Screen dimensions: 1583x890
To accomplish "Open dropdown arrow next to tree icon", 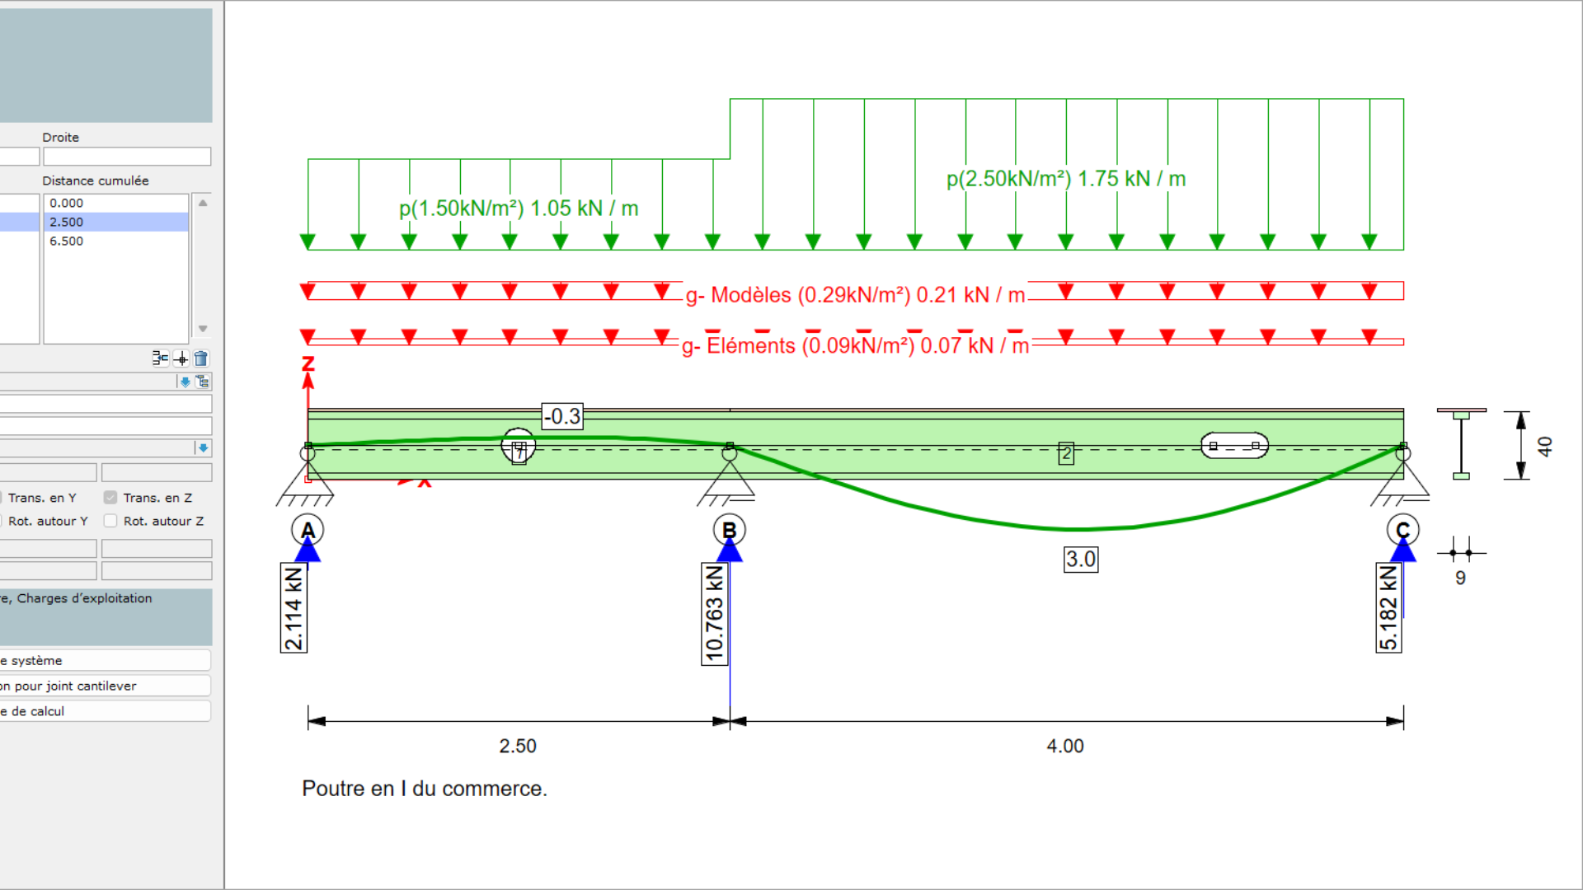I will 185,382.
